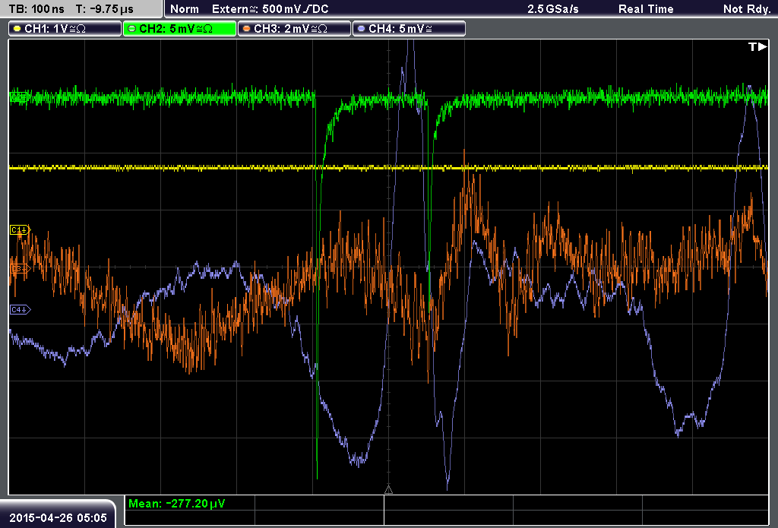The height and width of the screenshot is (528, 778).
Task: Click the trigger time triangle marker at bottom
Action: 388,490
